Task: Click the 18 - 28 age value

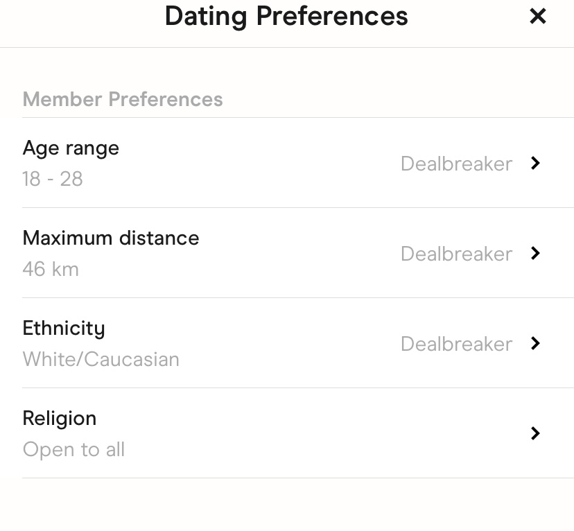Action: click(53, 179)
